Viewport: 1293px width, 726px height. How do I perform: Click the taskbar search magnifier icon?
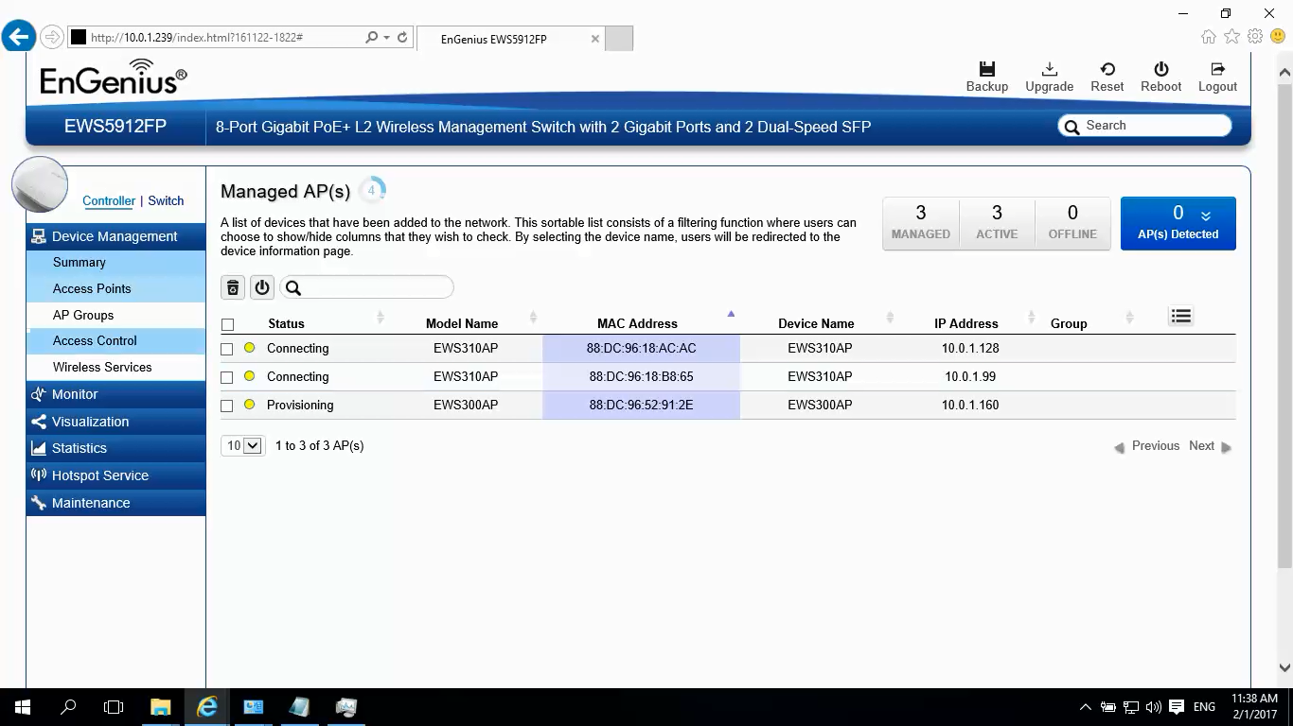click(x=68, y=707)
